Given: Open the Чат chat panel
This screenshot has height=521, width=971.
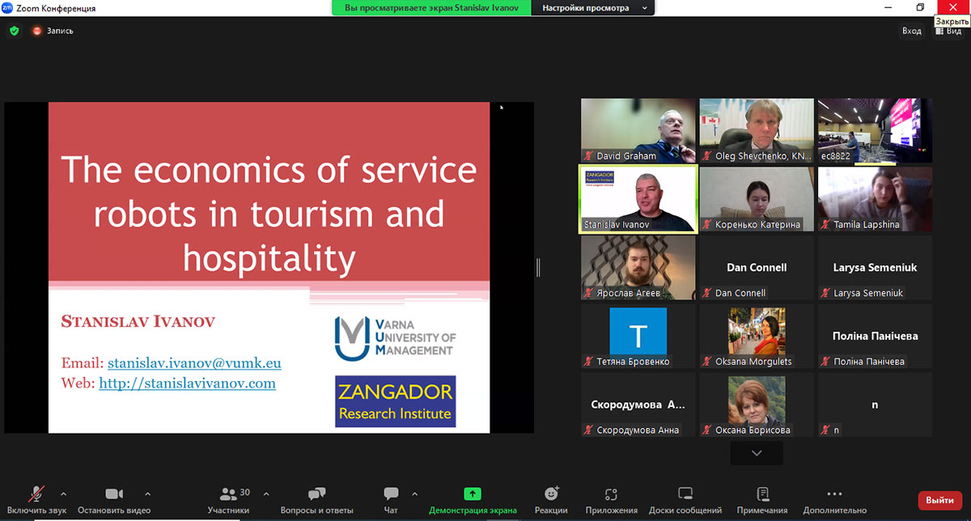Looking at the screenshot, I should coord(392,500).
